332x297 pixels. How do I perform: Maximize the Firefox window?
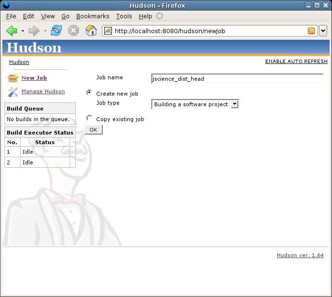[317, 5]
